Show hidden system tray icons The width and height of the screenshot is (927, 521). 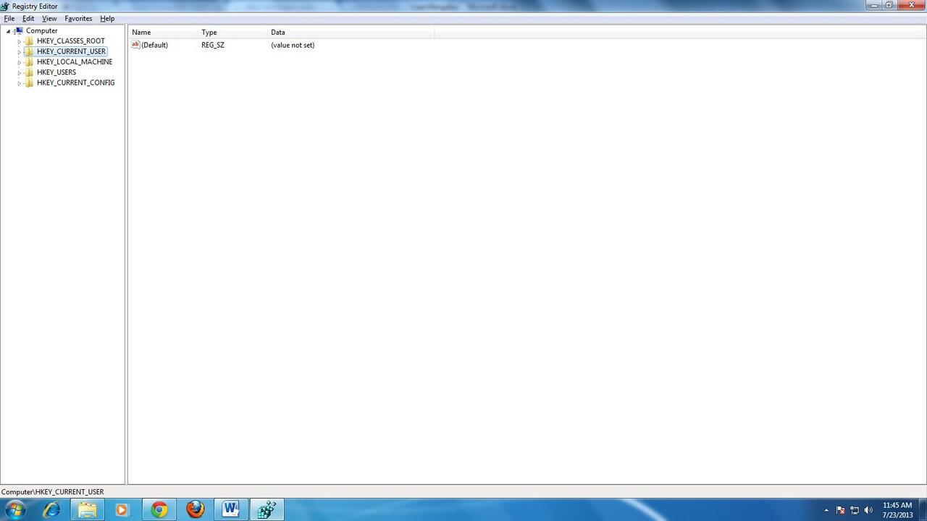826,510
